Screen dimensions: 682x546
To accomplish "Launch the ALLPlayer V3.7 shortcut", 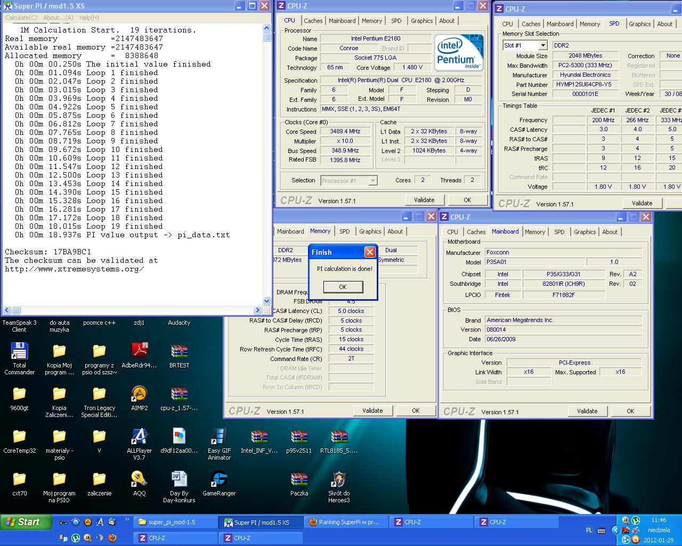I will tap(139, 444).
